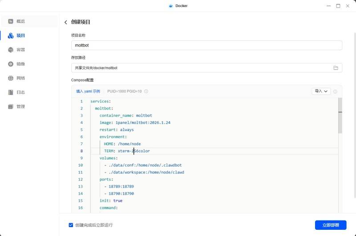The height and width of the screenshot is (236, 356).
Task: Open the 管理 management sidebar icon
Action: tap(11, 106)
